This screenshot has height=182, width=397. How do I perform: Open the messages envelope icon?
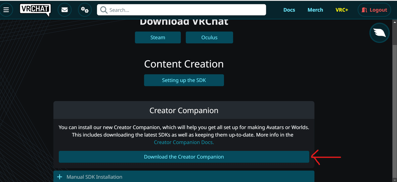pos(65,10)
